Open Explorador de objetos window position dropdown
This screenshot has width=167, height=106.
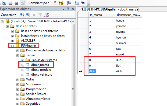63,9
